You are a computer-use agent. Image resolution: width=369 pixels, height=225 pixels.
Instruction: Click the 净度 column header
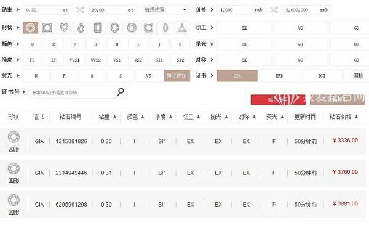tap(160, 117)
